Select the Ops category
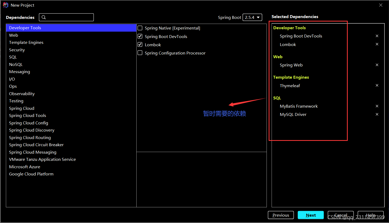This screenshot has height=223, width=389. click(71, 86)
